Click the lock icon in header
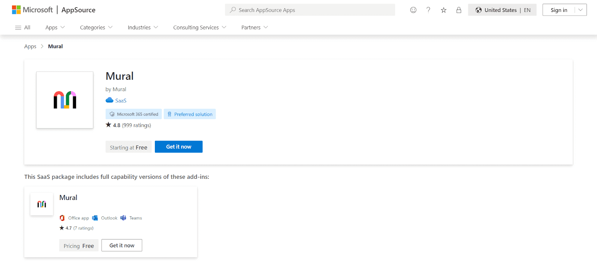The image size is (597, 270). click(459, 10)
